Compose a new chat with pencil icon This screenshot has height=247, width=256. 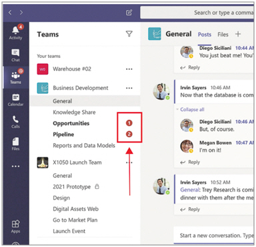tap(129, 13)
